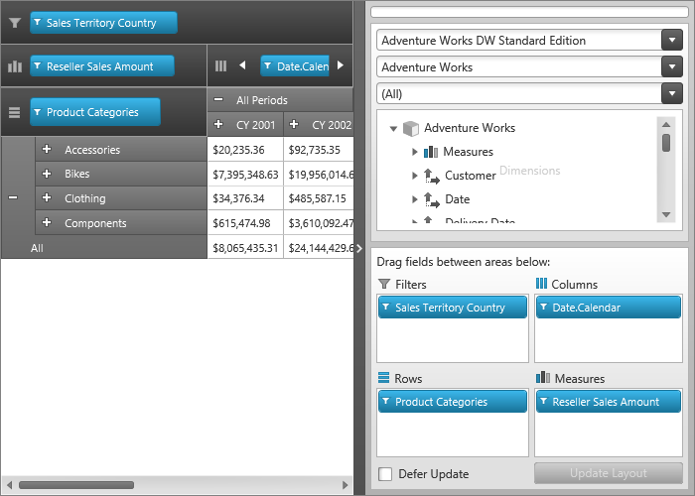Click pivot grid scrollbar left arrow
The height and width of the screenshot is (496, 695).
coord(9,485)
